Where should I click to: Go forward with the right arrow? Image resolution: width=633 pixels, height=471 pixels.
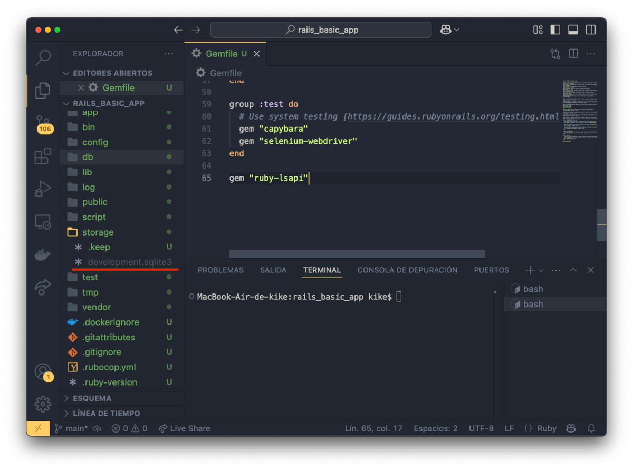pyautogui.click(x=196, y=30)
